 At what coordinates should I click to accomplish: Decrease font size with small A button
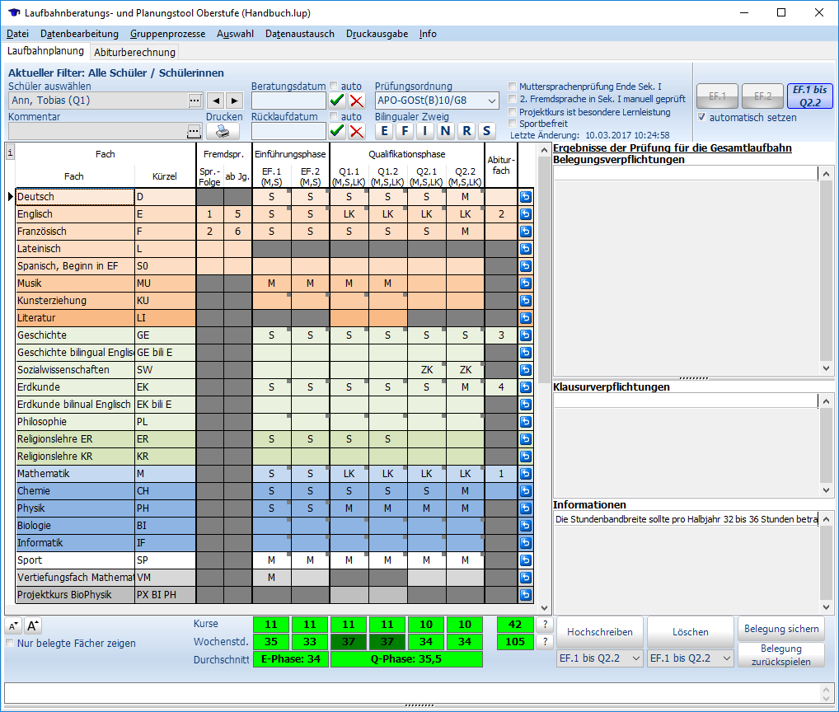click(x=13, y=625)
